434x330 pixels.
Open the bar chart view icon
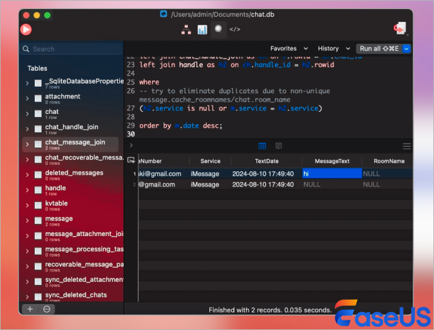[202, 29]
